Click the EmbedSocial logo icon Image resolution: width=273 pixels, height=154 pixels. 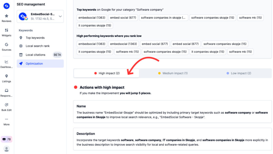pyautogui.click(x=6, y=6)
